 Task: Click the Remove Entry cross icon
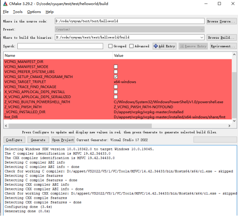[182, 46]
